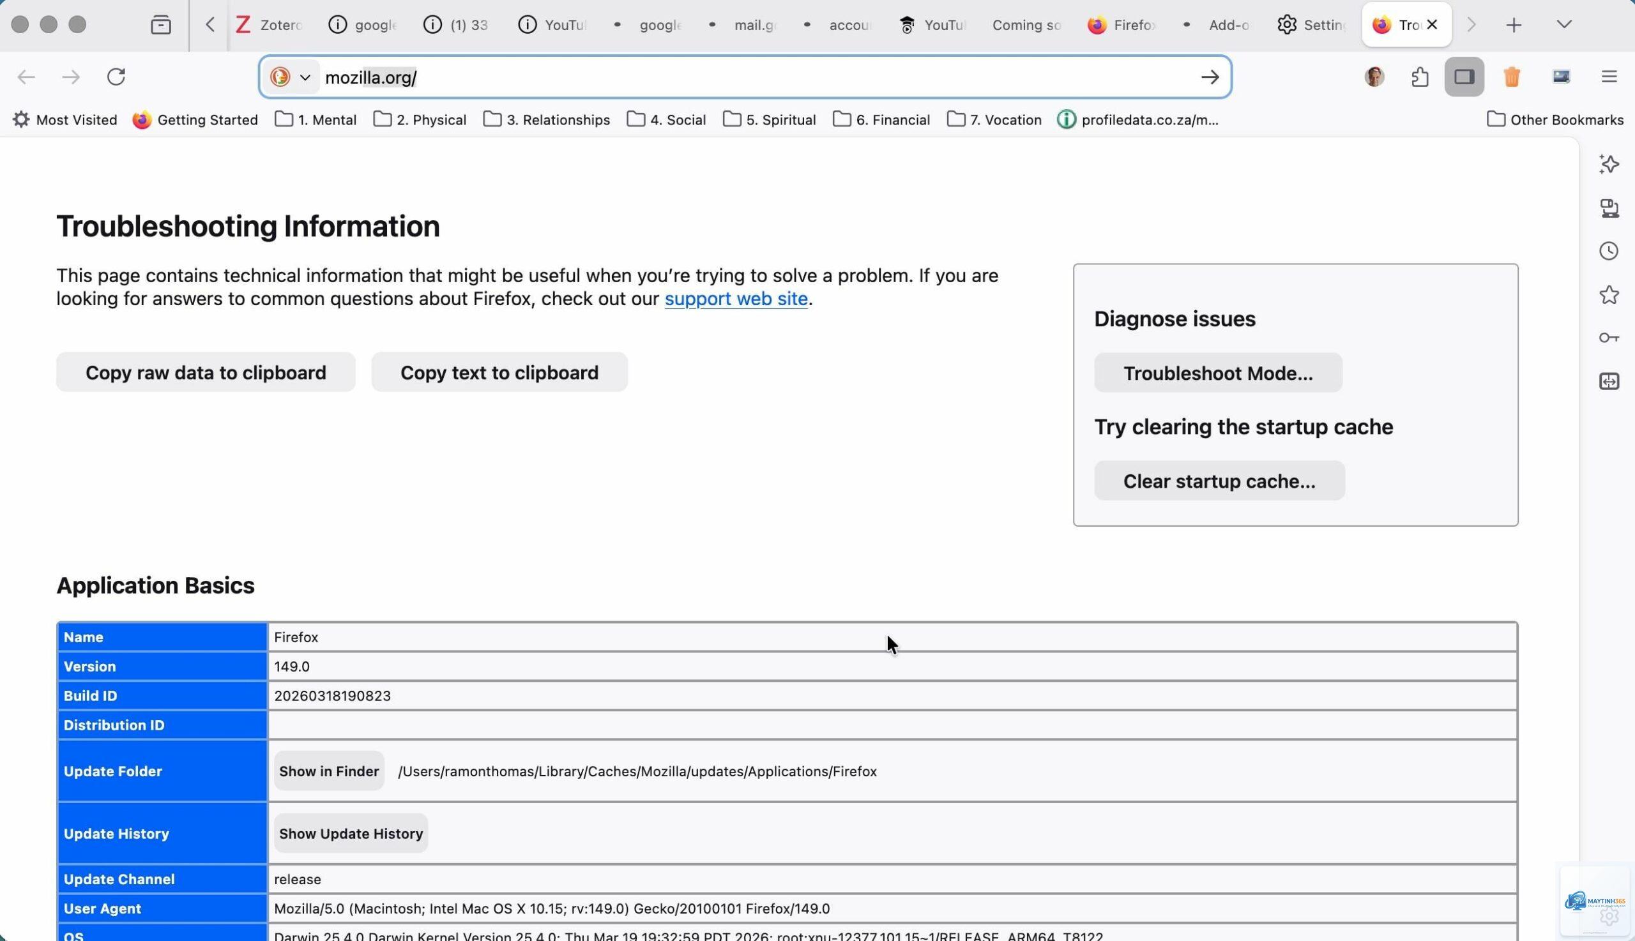Toggle the sidebar button in toolbar
1635x941 pixels.
1464,77
